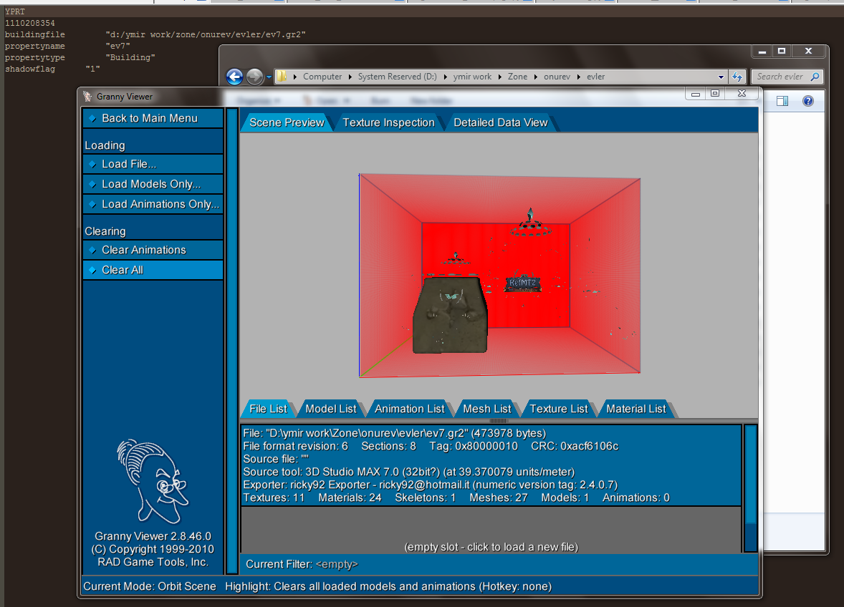
Task: Choose Load Models Only...
Action: tap(153, 184)
